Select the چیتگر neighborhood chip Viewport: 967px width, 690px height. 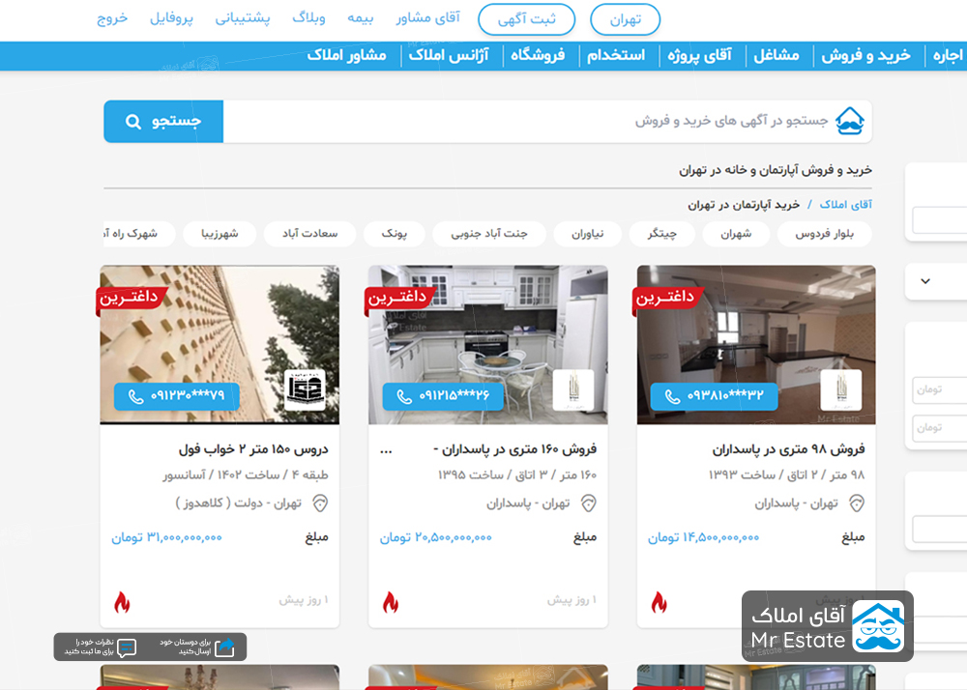pyautogui.click(x=661, y=234)
